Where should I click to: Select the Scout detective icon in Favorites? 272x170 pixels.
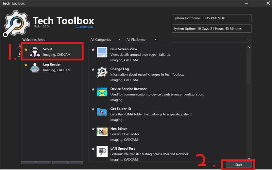point(35,52)
